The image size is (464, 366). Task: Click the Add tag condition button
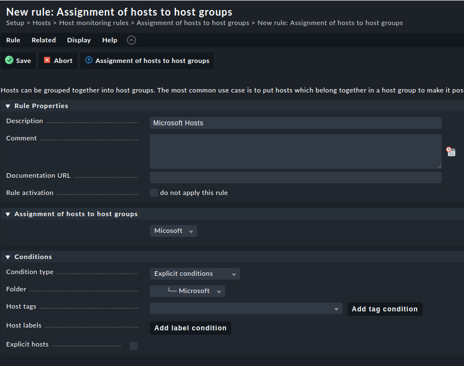[x=384, y=309]
